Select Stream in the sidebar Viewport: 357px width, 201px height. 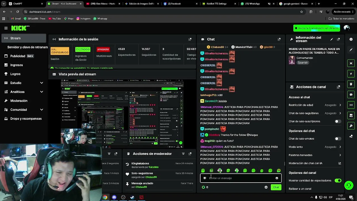click(x=24, y=38)
